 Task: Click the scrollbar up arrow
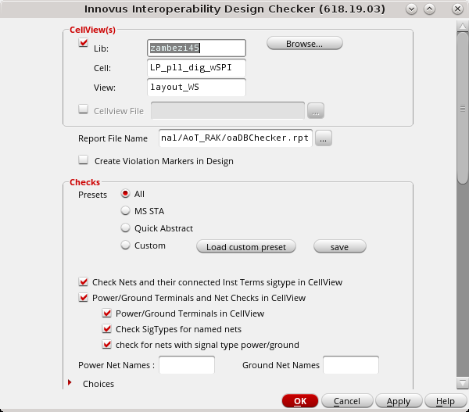pyautogui.click(x=463, y=26)
